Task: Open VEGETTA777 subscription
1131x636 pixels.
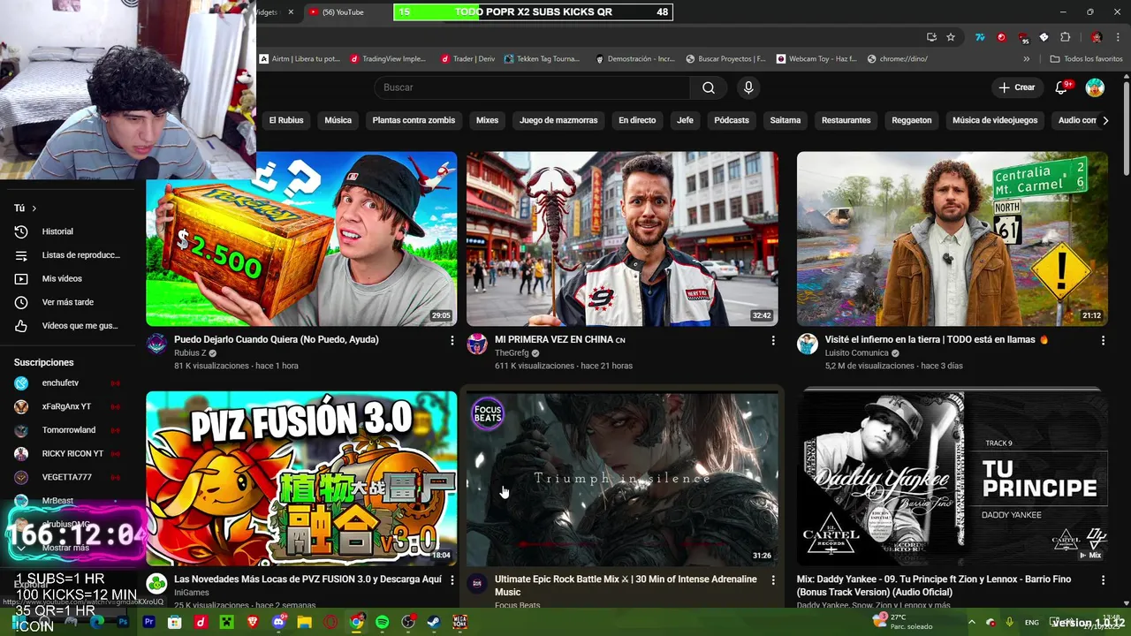Action: [x=68, y=477]
